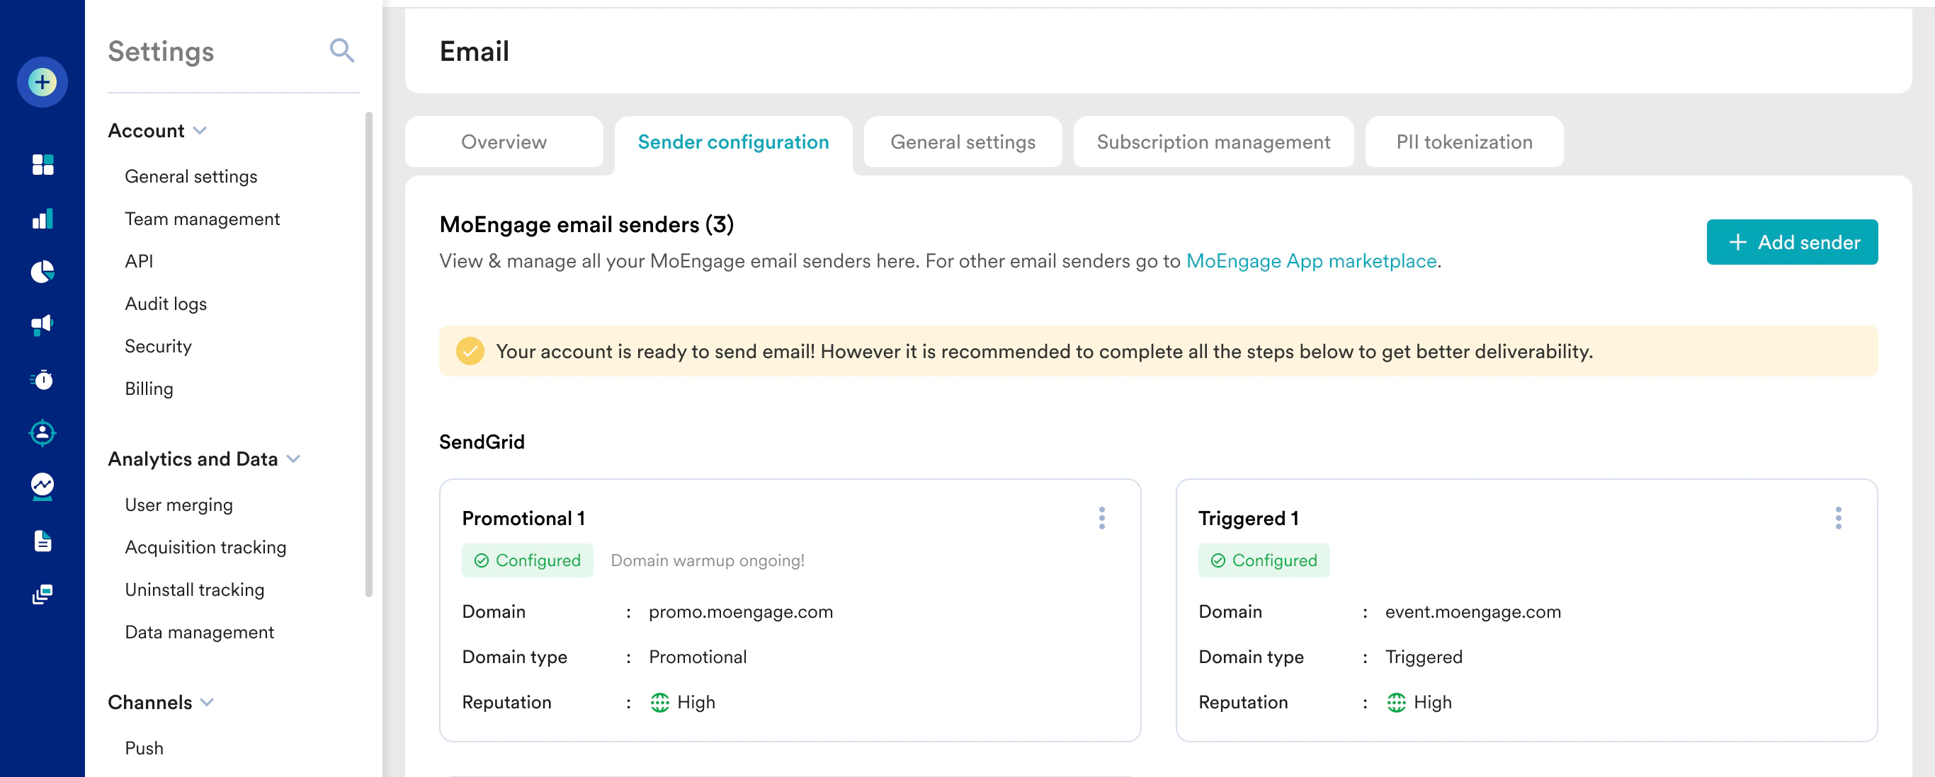This screenshot has height=777, width=1935.
Task: Click the settings search magnifier icon
Action: (342, 51)
